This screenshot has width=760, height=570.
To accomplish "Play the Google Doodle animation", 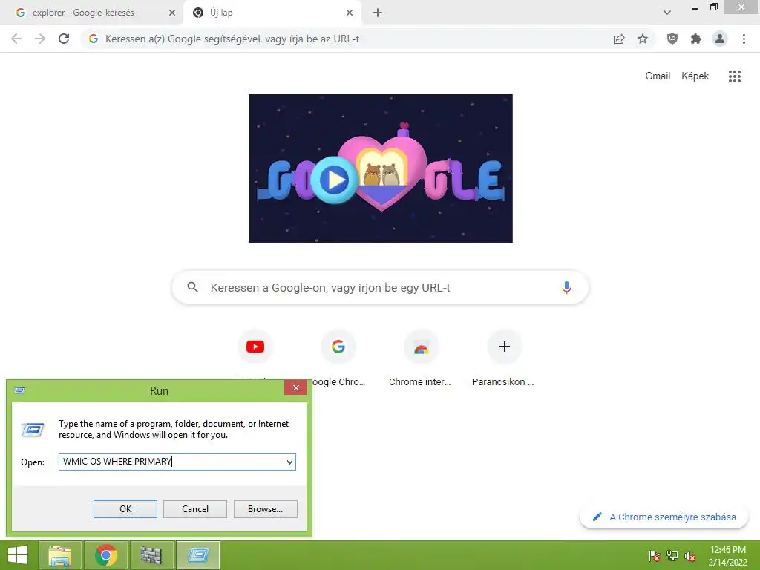I will 335,180.
